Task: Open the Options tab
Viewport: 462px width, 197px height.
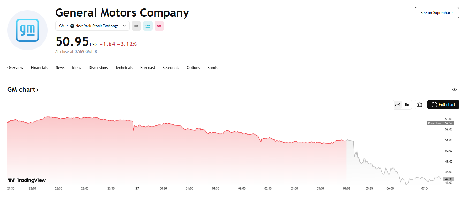Action: [193, 68]
